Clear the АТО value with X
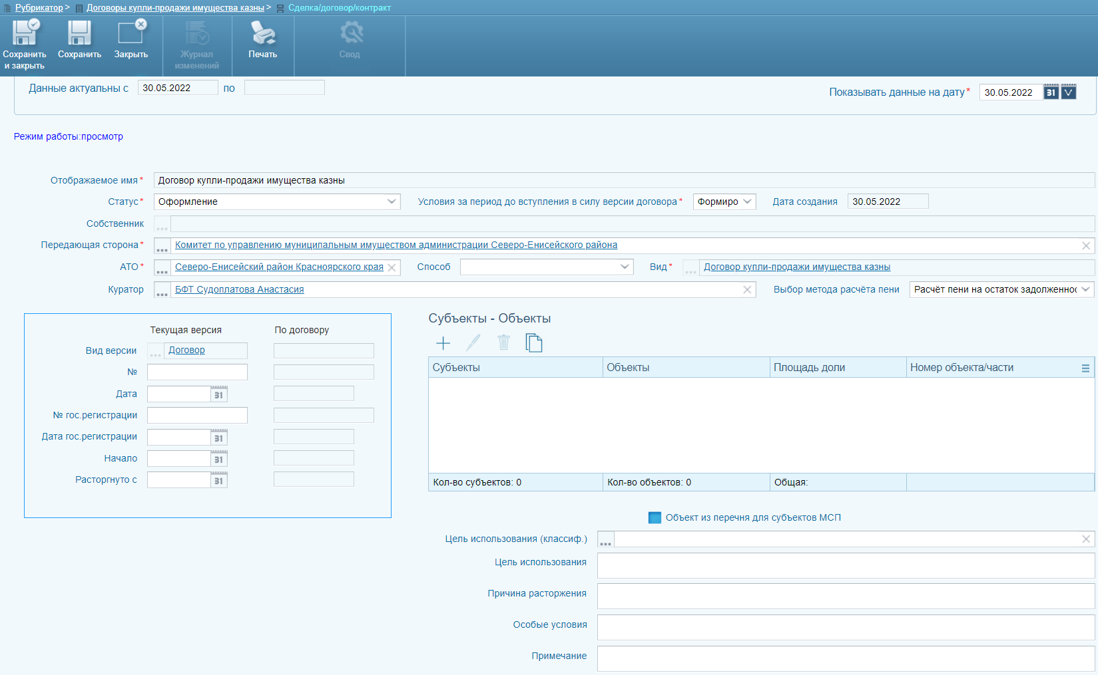Image resolution: width=1098 pixels, height=675 pixels. click(392, 267)
